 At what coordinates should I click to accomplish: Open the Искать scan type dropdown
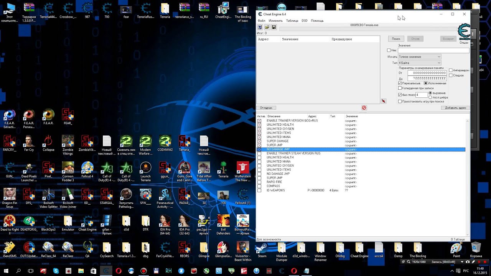[x=420, y=57]
